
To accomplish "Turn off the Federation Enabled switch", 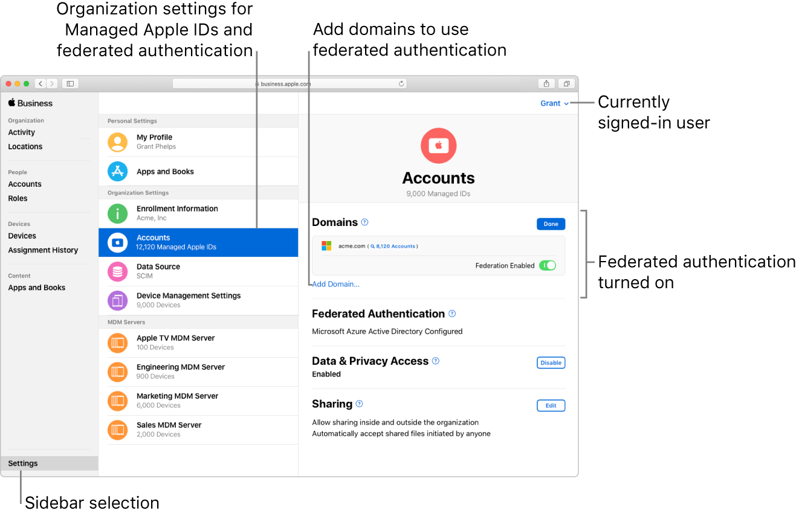I will (x=548, y=265).
